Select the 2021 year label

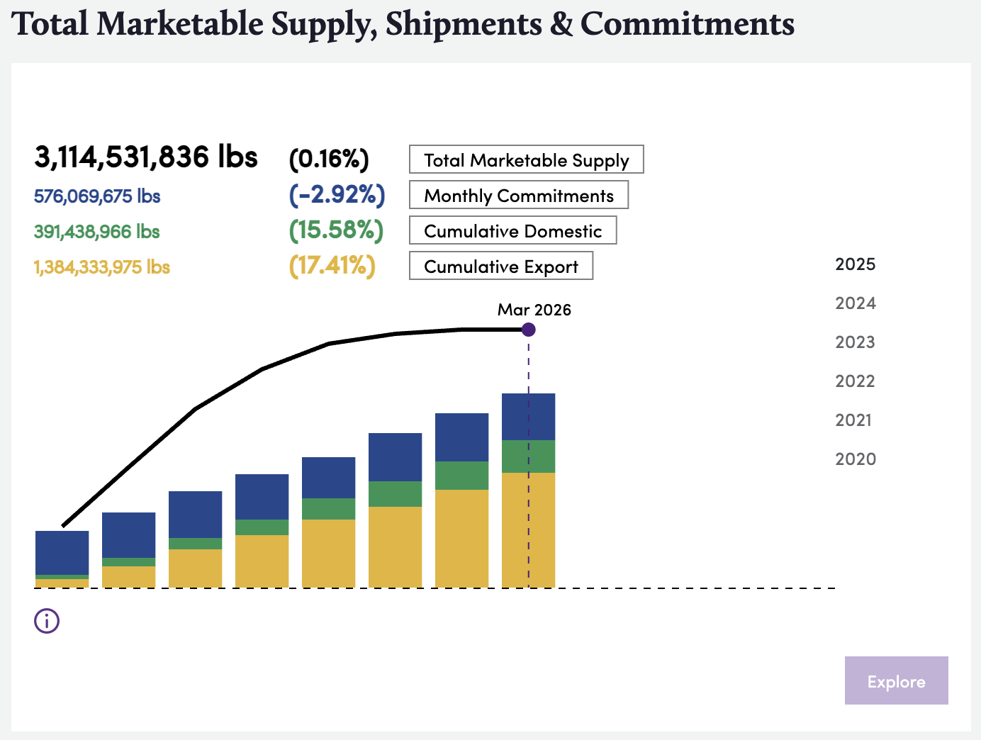(x=853, y=420)
